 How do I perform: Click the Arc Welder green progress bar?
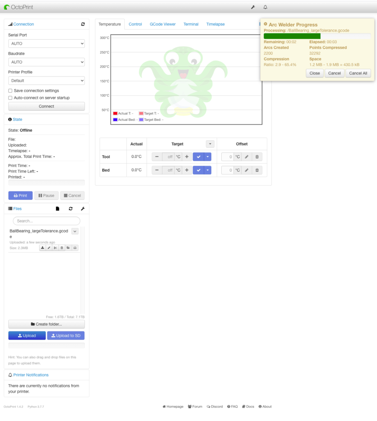coord(292,36)
